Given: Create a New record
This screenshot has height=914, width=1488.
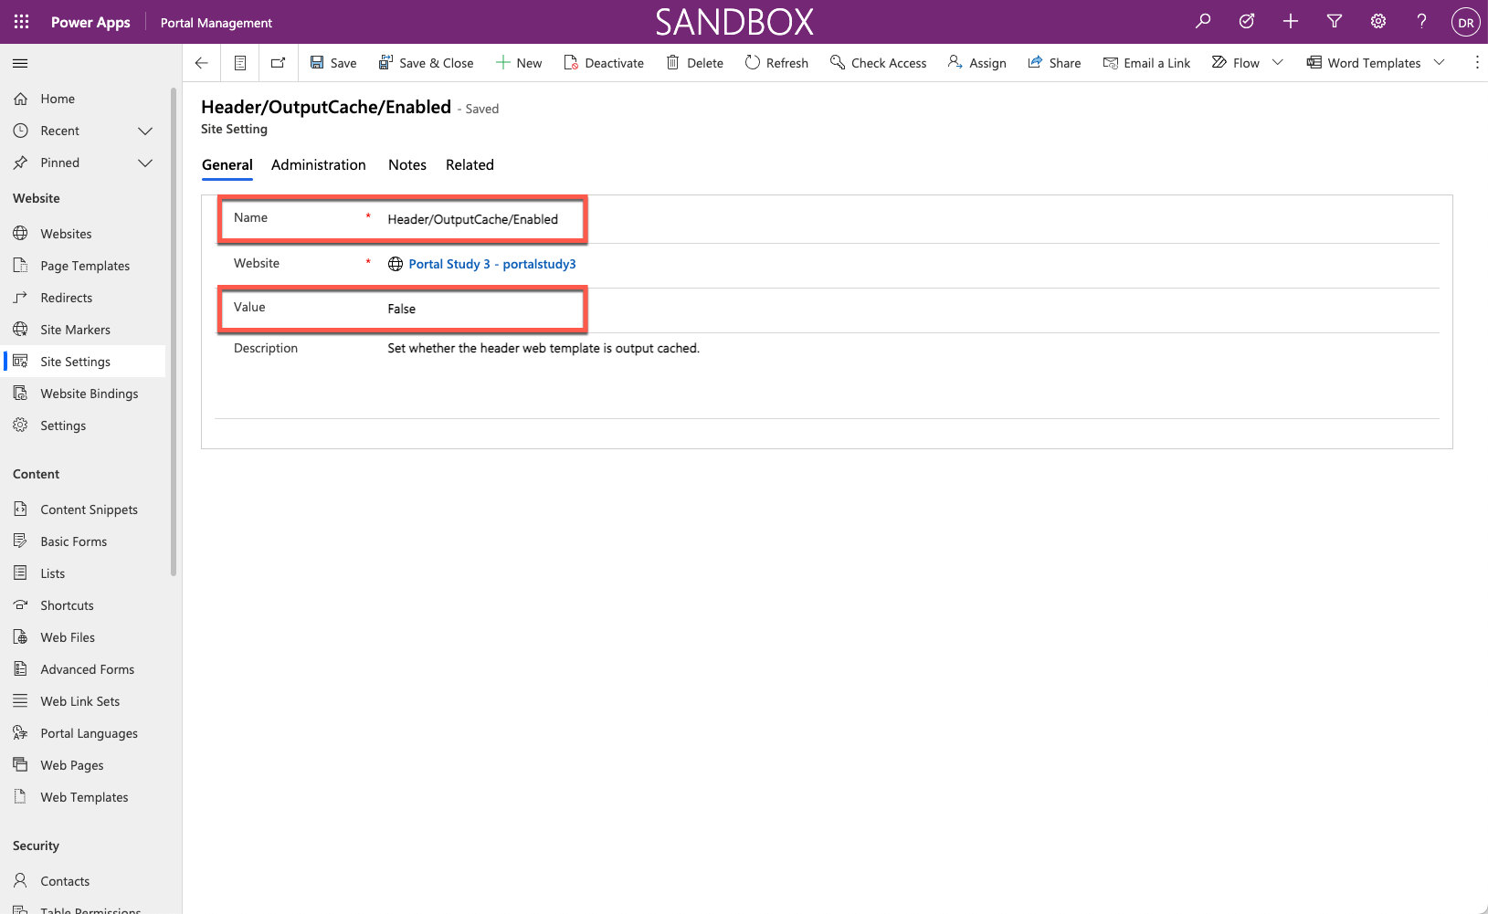Looking at the screenshot, I should pyautogui.click(x=519, y=63).
